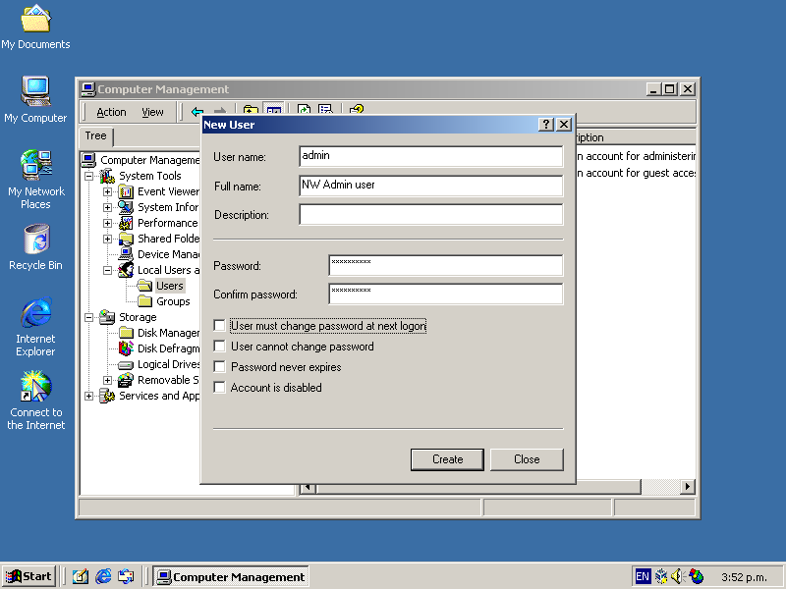
Task: Click the Forward arrow toolbar icon
Action: coord(219,111)
